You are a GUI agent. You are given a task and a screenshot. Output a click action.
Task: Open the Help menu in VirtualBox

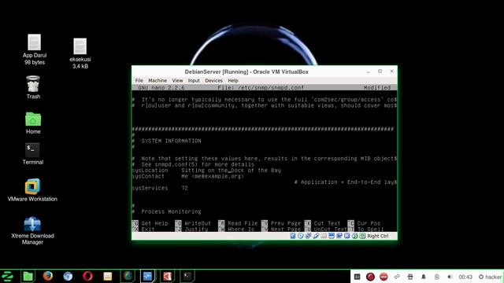click(233, 80)
